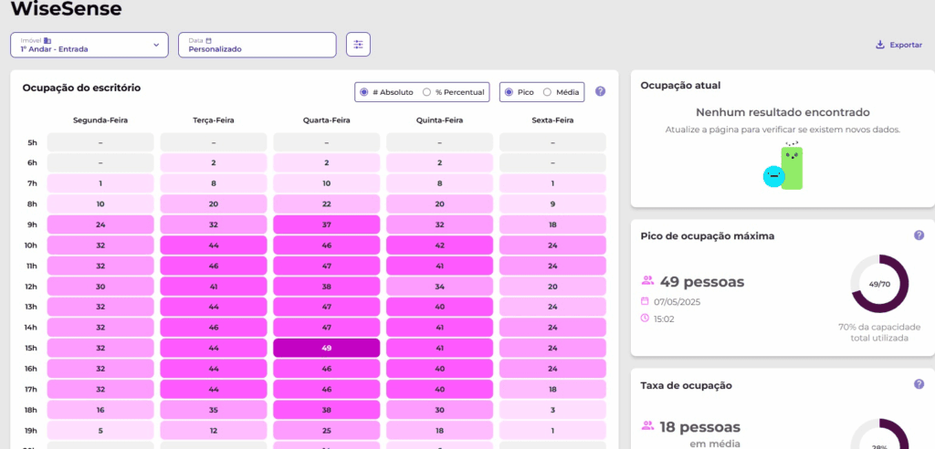Open the 1º Andar - Entrada selector
Viewport: 935px width, 449px height.
pos(89,45)
